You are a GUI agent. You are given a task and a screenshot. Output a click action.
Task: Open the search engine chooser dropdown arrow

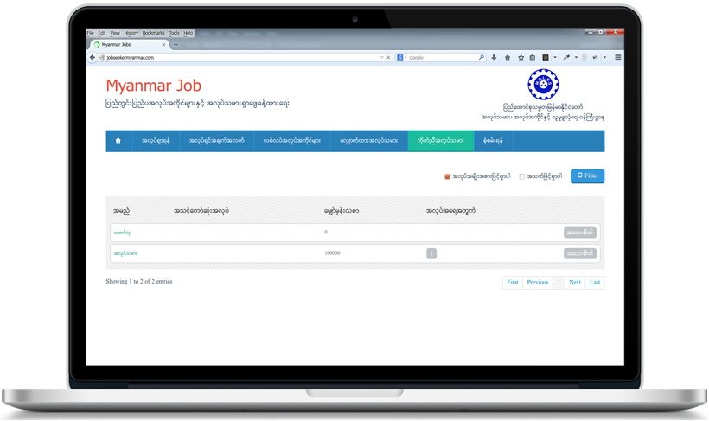tap(406, 57)
